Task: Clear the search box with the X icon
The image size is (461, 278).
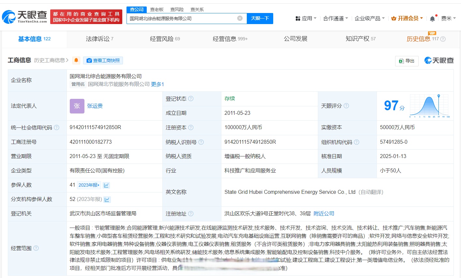Action: 240,18
